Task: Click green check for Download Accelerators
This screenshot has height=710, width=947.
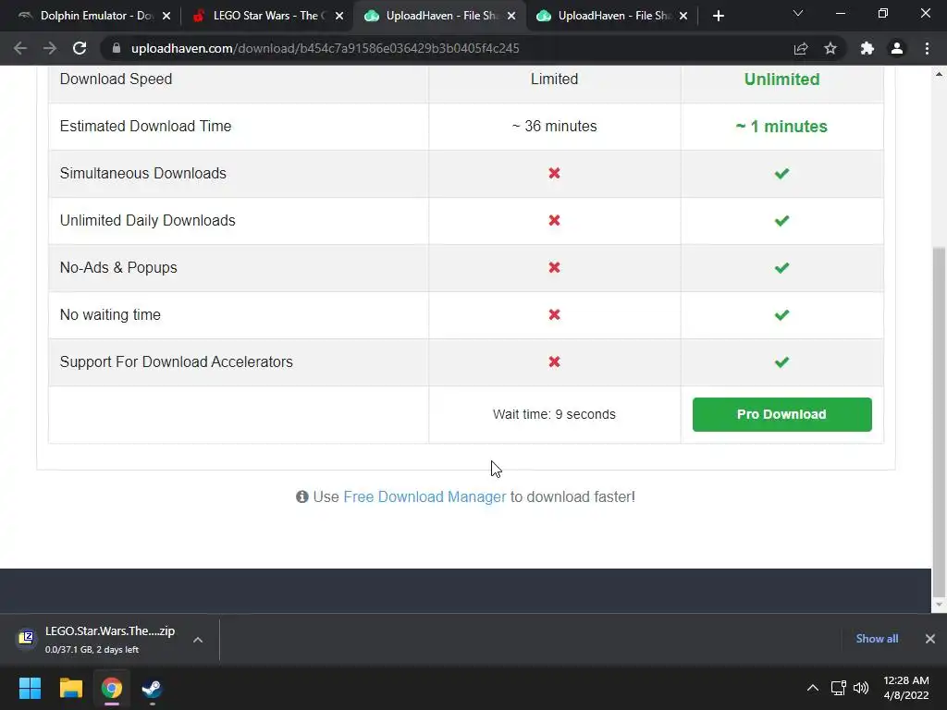Action: (781, 362)
